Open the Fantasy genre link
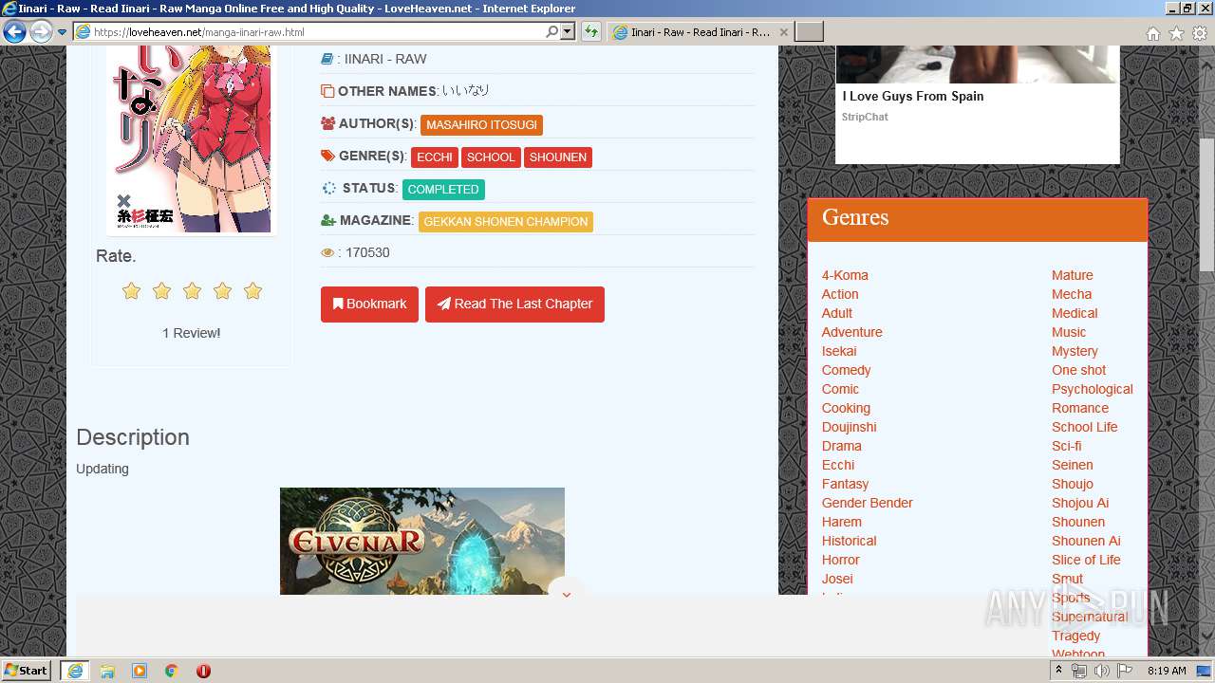 click(x=846, y=485)
